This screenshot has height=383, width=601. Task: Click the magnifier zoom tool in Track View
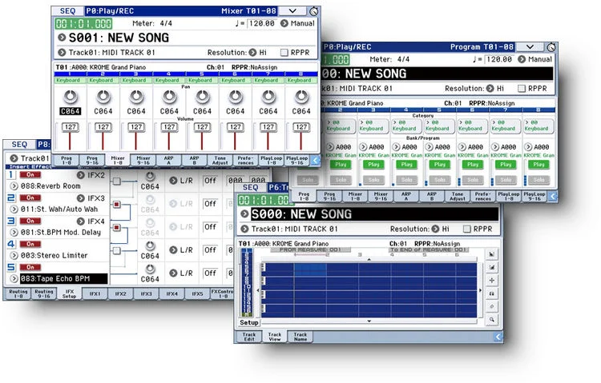491,320
